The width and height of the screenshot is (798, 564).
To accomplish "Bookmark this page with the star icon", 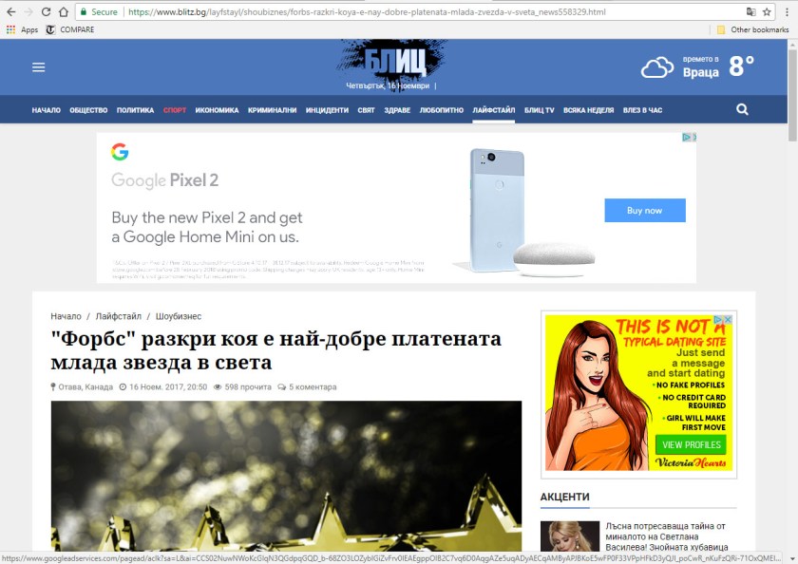I will coord(767,12).
